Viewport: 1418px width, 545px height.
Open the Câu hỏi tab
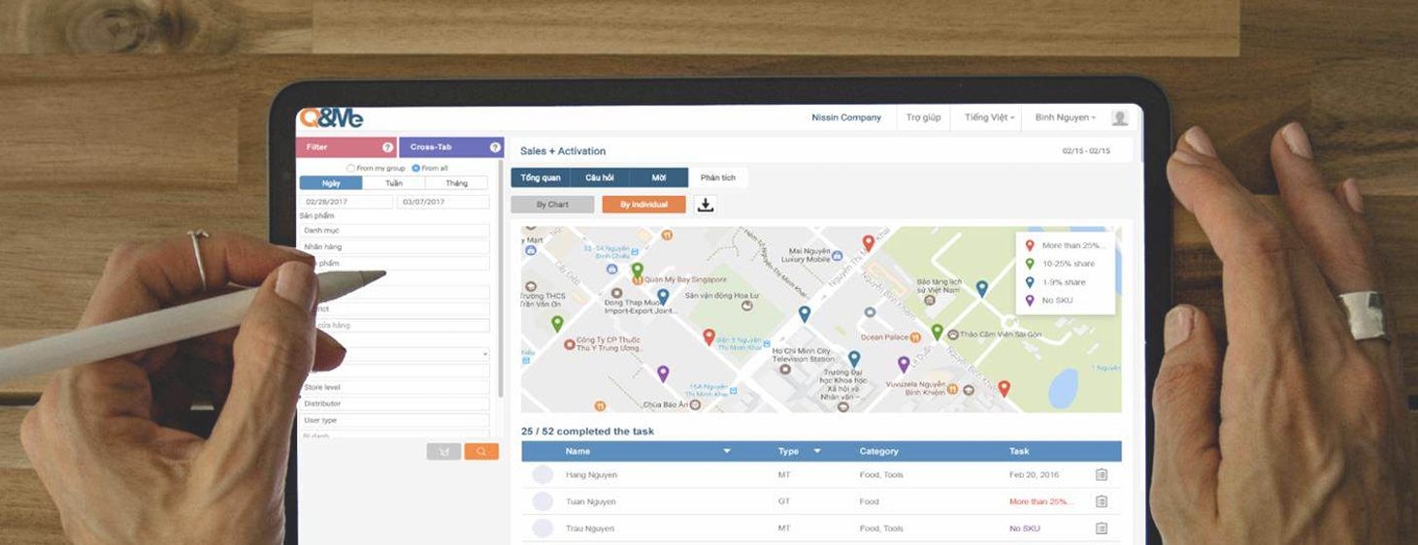(599, 177)
